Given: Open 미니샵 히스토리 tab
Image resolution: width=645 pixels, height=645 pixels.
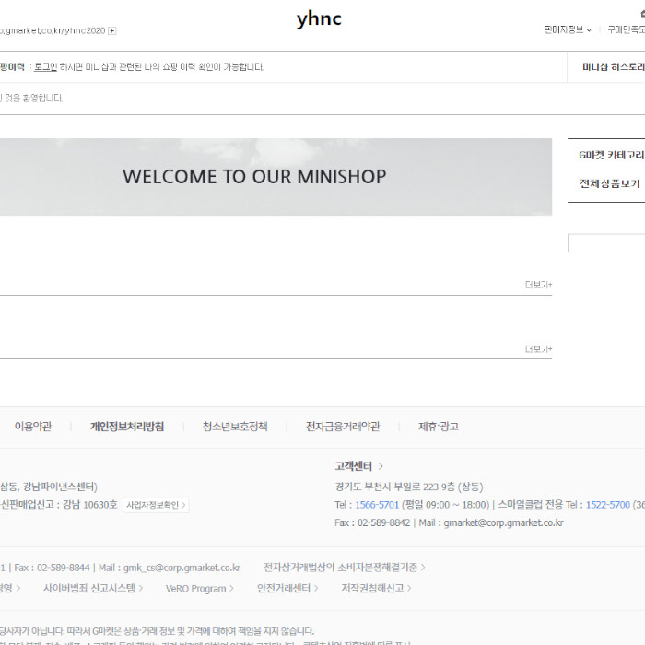Looking at the screenshot, I should (x=613, y=67).
